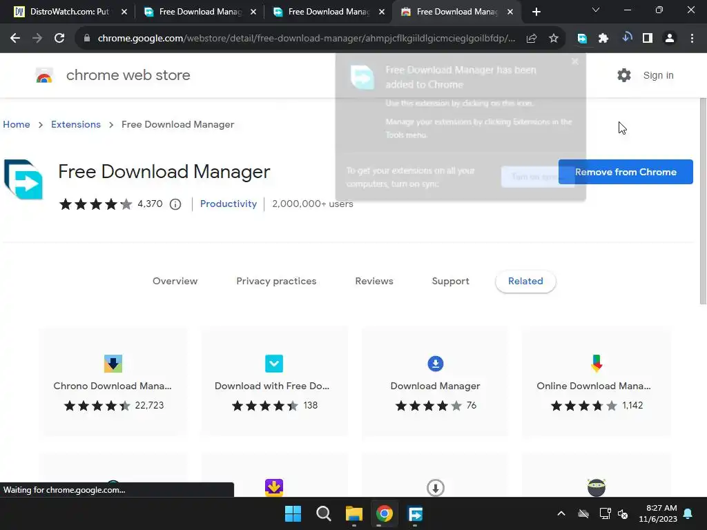This screenshot has height=530, width=707.
Task: Open the taskbar clock showing 8:27 AM
Action: click(658, 513)
